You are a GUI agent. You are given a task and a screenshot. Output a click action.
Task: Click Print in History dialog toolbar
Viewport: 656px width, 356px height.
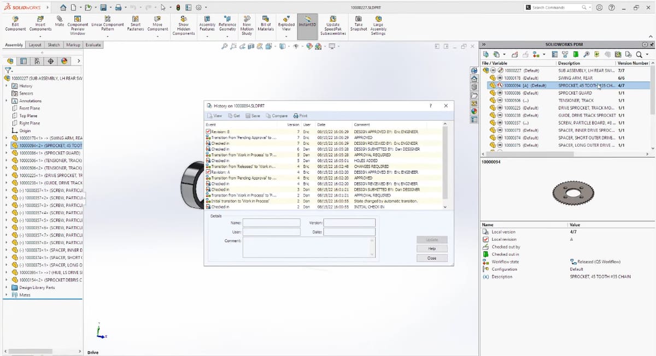(x=300, y=116)
